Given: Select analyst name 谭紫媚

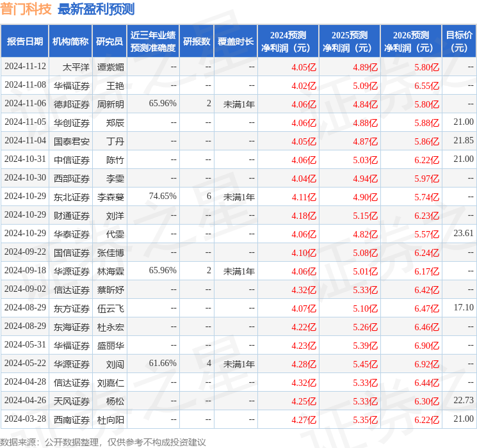Looking at the screenshot, I should [110, 67].
